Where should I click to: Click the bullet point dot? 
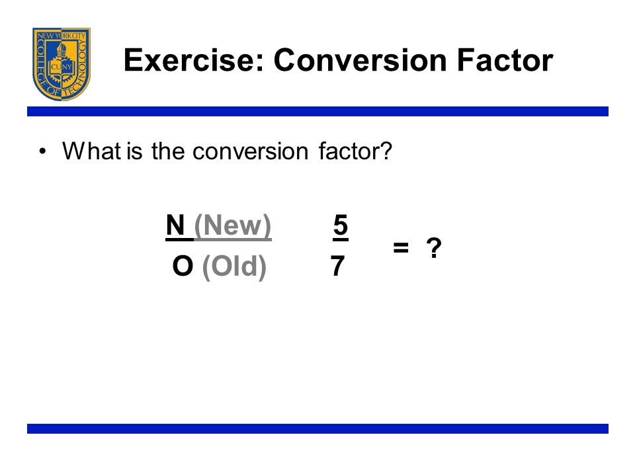pyautogui.click(x=42, y=152)
